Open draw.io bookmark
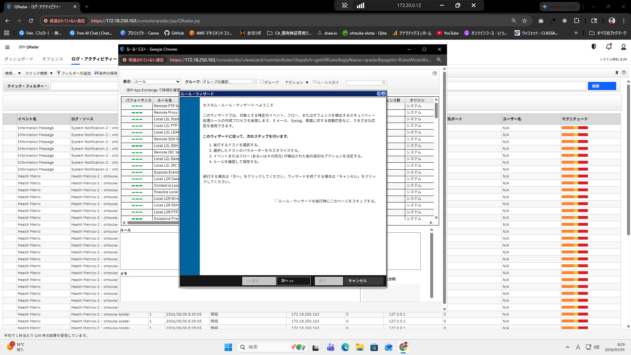 [327, 33]
